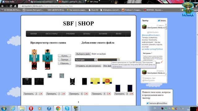Like the black buttoned suit item with heart
This screenshot has width=198, height=111.
(86, 94)
